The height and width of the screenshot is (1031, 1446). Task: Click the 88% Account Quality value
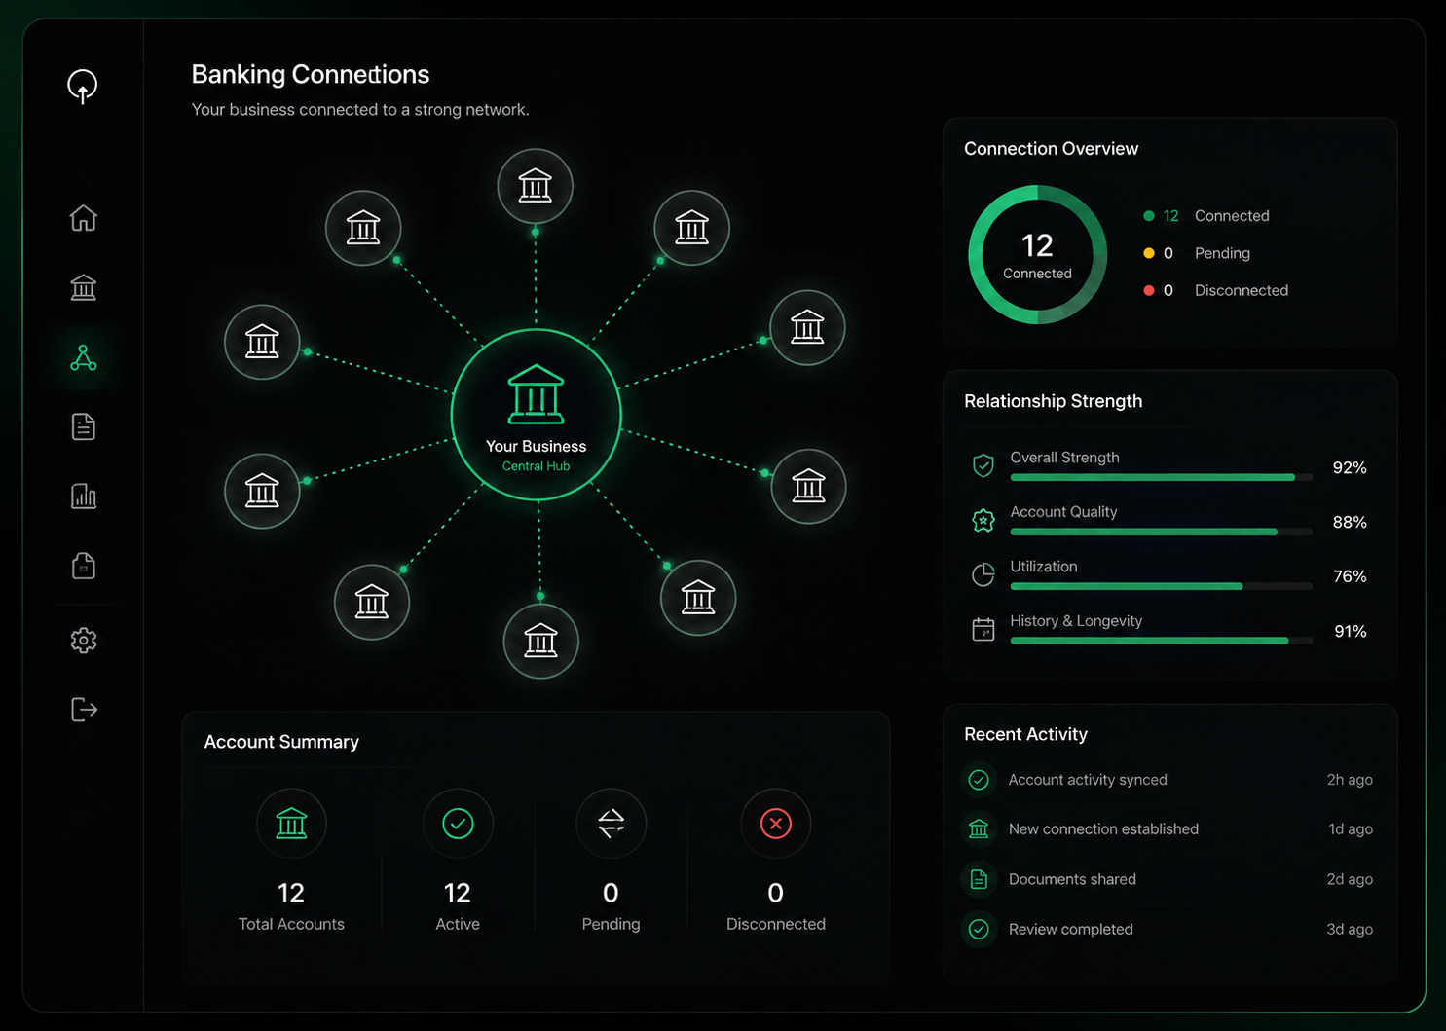(1350, 523)
